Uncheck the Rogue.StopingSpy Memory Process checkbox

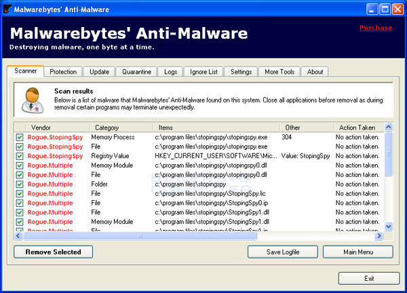[x=20, y=137]
